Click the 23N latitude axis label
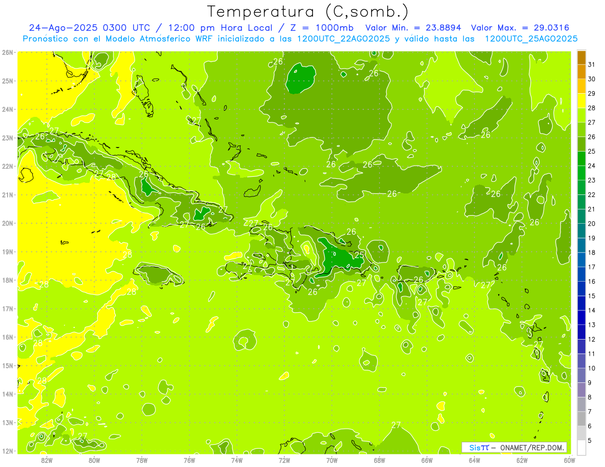The height and width of the screenshot is (467, 605). (x=8, y=138)
